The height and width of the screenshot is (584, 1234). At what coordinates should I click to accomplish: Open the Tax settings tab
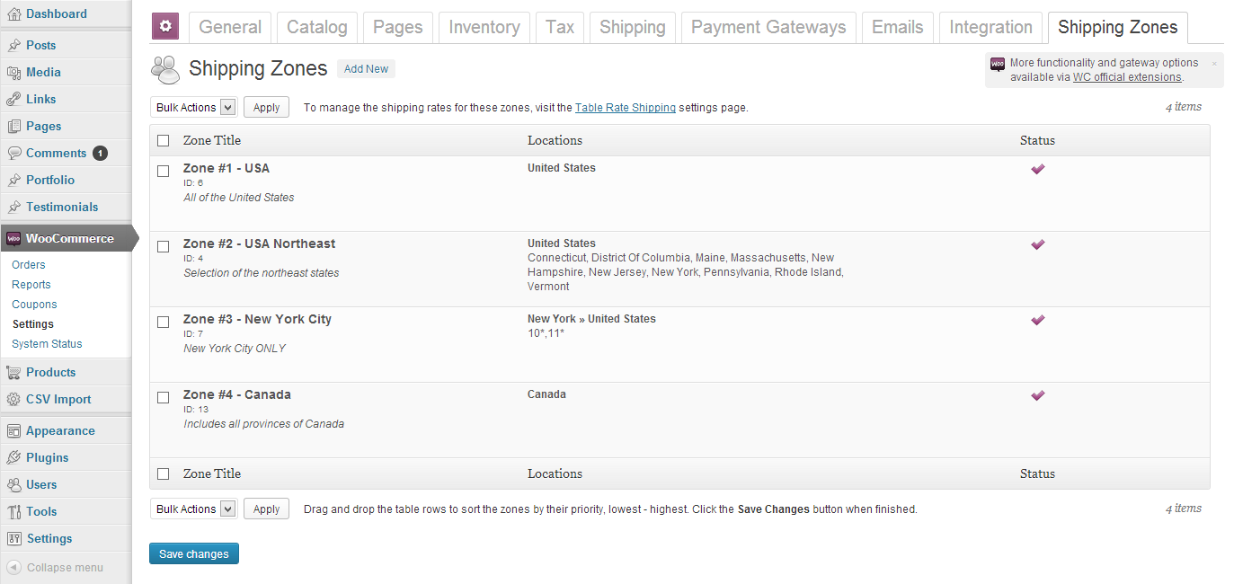tap(559, 28)
